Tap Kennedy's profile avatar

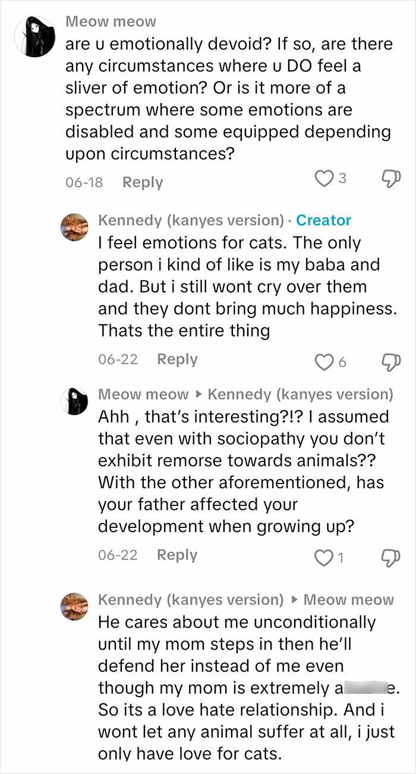pyautogui.click(x=74, y=227)
